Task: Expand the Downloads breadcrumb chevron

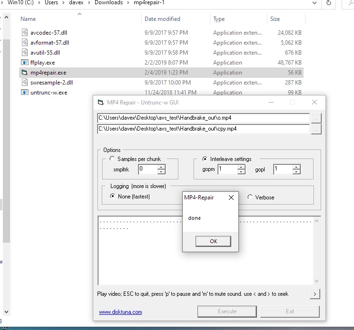Action: pos(128,3)
